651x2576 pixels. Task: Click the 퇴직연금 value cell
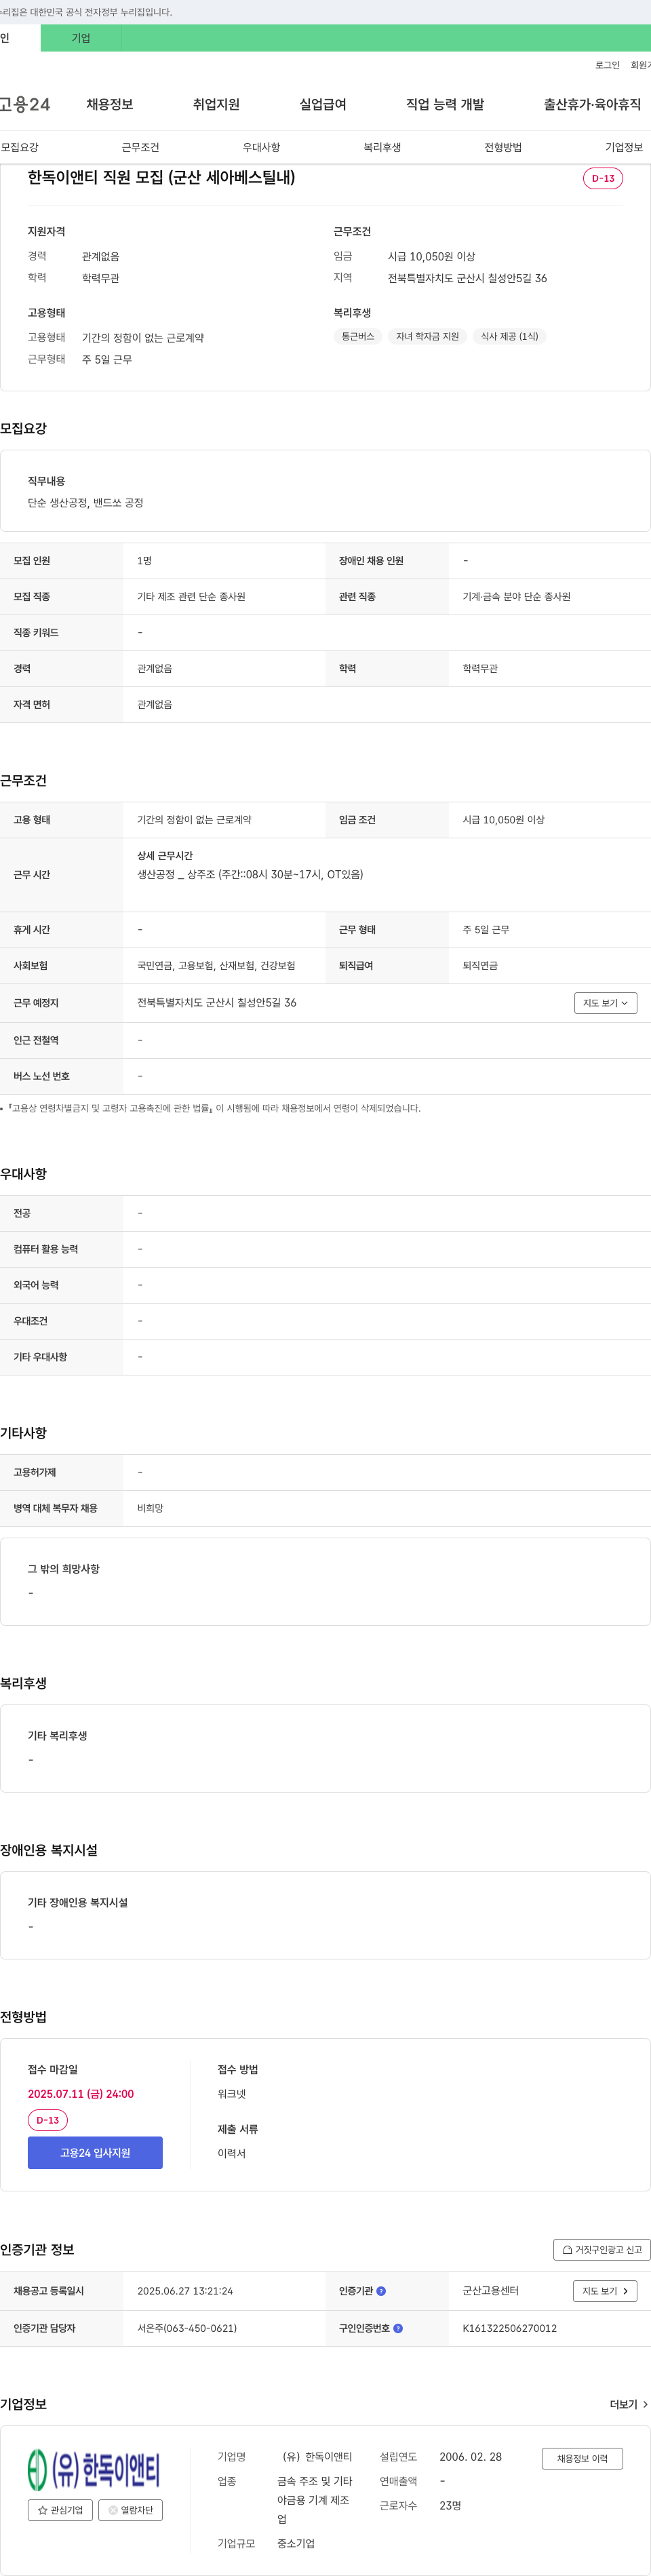549,966
